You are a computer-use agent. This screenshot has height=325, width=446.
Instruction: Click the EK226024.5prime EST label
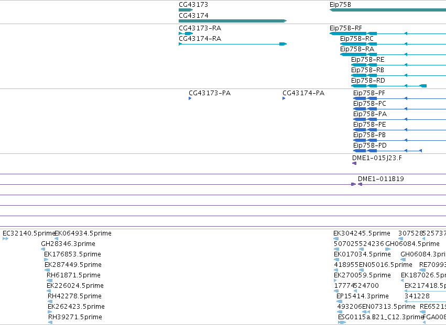coord(75,286)
